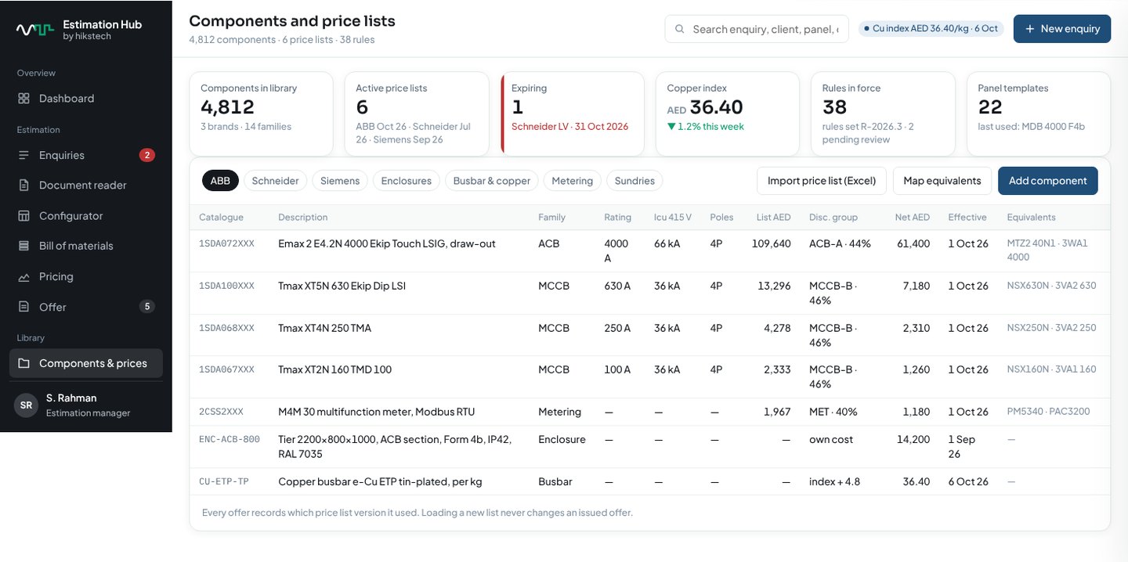This screenshot has width=1128, height=562.
Task: Open Bill of materials
Action: pyautogui.click(x=86, y=246)
